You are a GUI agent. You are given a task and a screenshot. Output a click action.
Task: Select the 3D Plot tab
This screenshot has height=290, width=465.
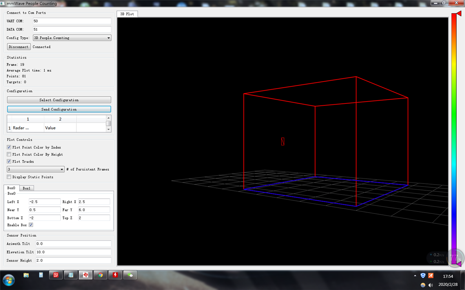pyautogui.click(x=127, y=14)
